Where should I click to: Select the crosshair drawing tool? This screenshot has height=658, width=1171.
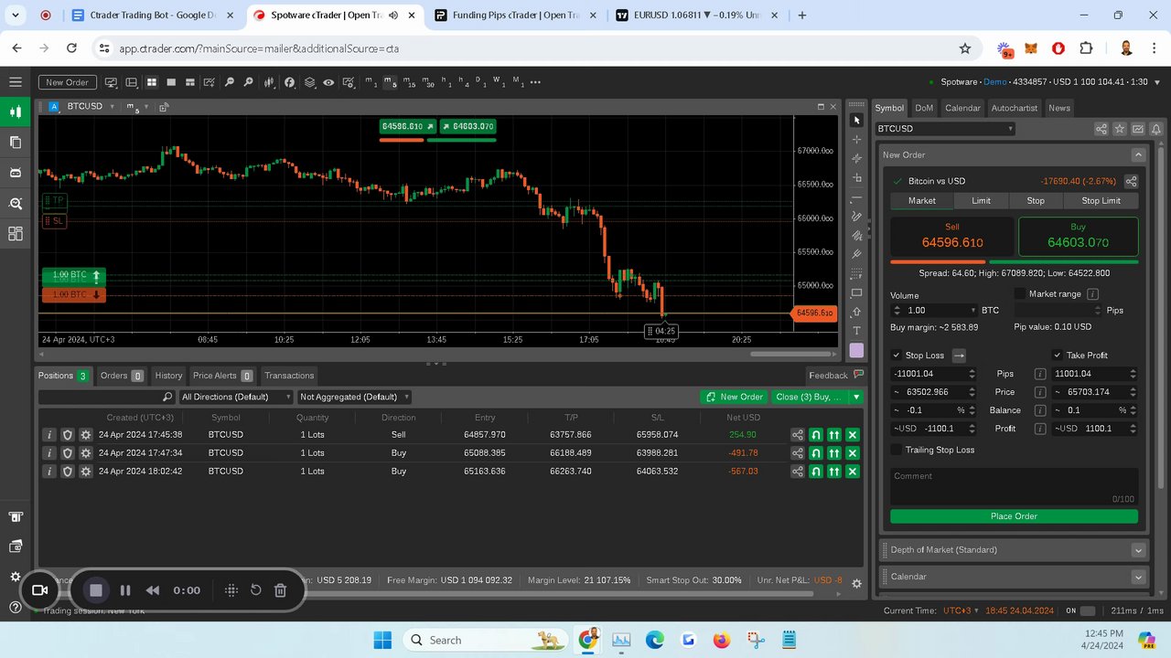click(x=856, y=139)
